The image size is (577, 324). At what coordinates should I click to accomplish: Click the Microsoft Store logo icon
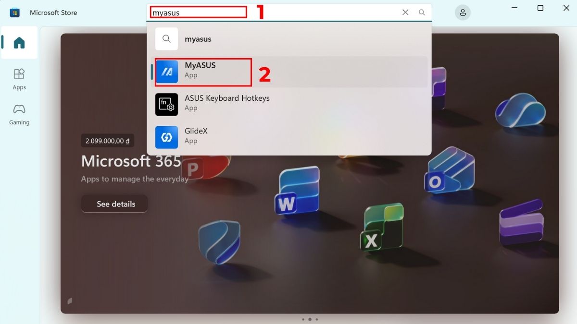(x=14, y=12)
